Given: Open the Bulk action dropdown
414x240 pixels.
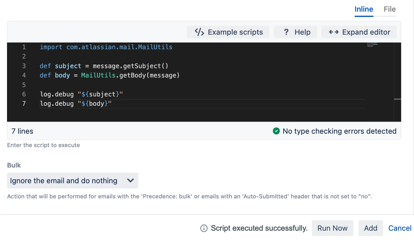Looking at the screenshot, I should point(73,181).
